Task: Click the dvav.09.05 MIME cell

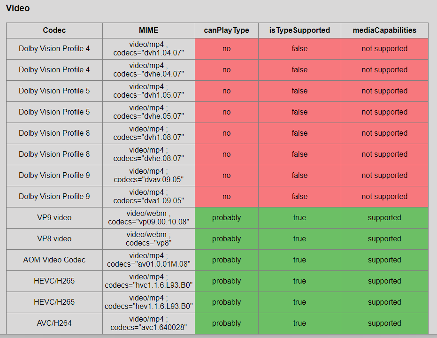Action: tap(148, 176)
